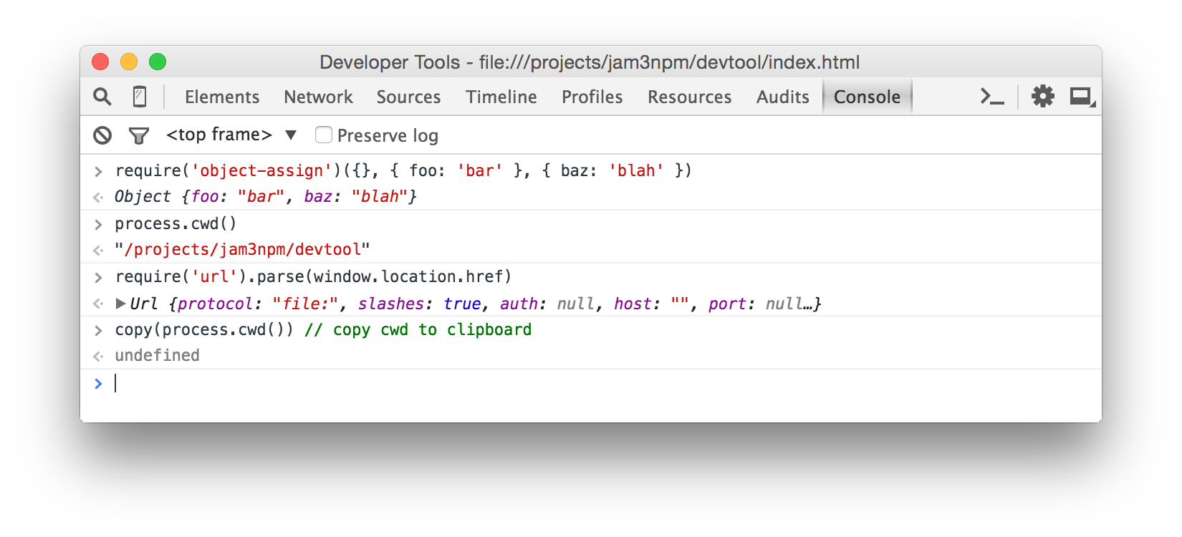Select the Console tab
The image size is (1182, 537).
[867, 97]
